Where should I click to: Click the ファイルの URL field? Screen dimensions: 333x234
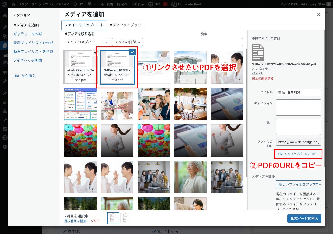(298, 142)
